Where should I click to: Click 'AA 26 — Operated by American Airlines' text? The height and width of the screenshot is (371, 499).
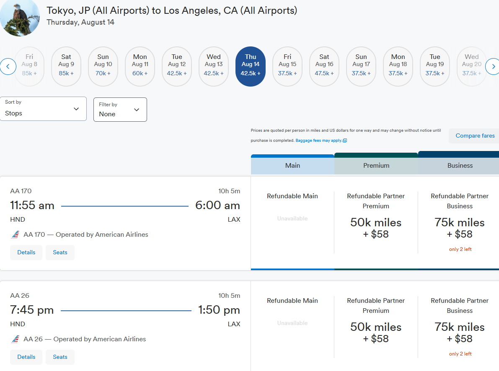[85, 339]
